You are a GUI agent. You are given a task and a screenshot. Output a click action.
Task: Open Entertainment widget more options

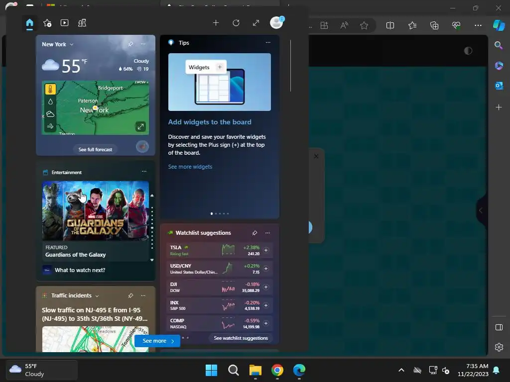click(144, 172)
